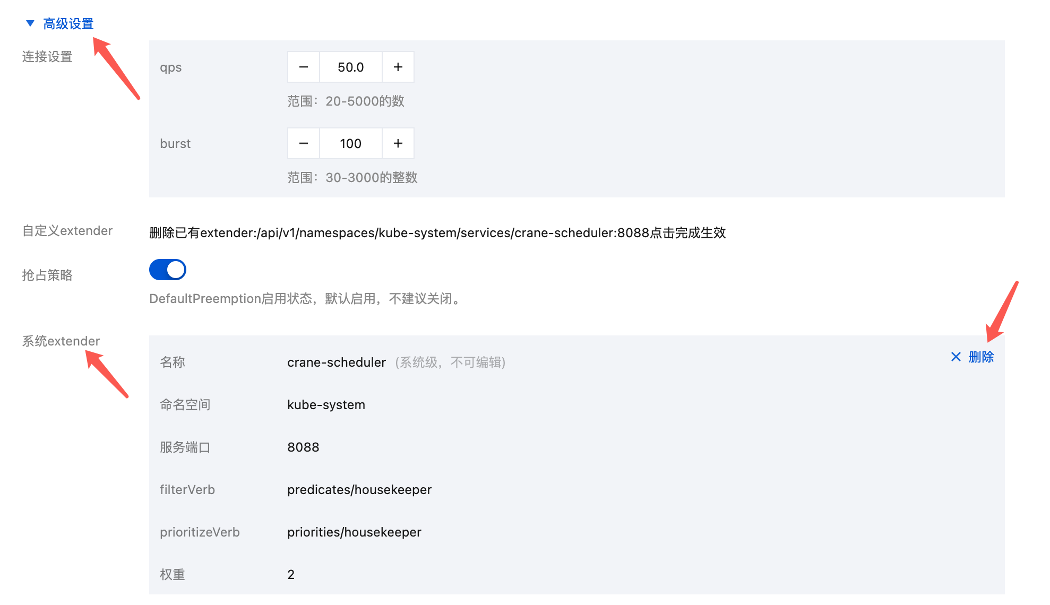The height and width of the screenshot is (605, 1050).
Task: Increase burst with the plus button
Action: coord(398,144)
